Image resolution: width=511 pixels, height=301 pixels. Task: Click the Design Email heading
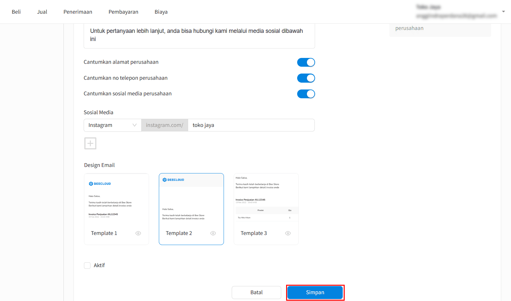[x=99, y=165]
